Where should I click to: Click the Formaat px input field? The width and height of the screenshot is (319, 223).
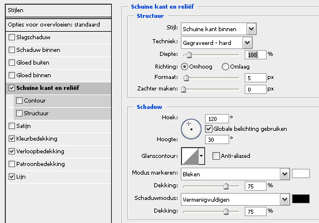[x=256, y=78]
